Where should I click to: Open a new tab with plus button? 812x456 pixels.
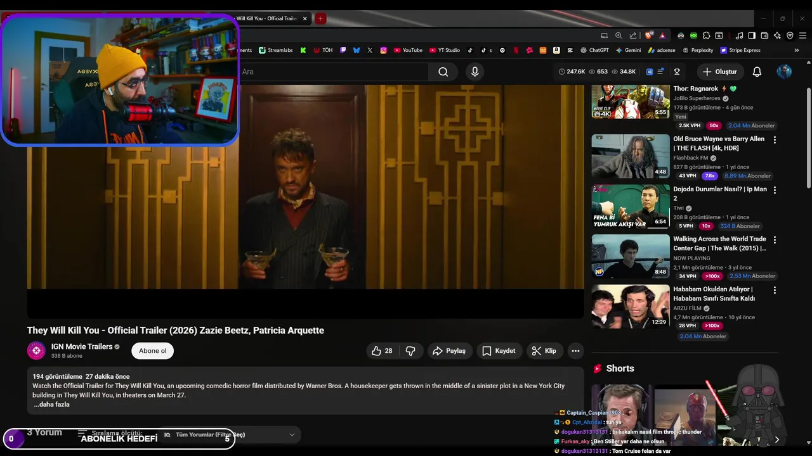[321, 18]
